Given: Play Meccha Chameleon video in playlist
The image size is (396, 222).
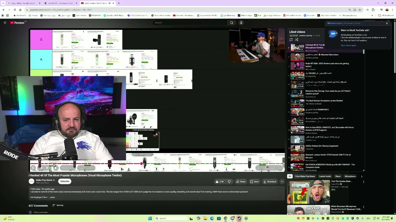Looking at the screenshot, I should [x=322, y=55].
